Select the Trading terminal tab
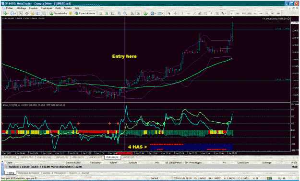300x181 pixels. pyautogui.click(x=10, y=173)
